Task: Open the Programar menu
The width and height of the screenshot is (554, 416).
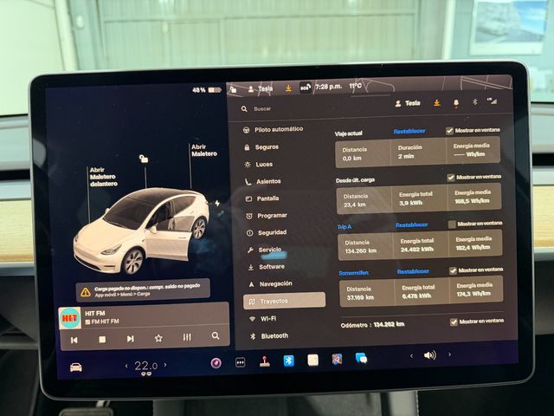Action: click(267, 216)
